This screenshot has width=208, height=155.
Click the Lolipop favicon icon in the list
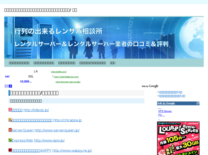tap(10, 110)
